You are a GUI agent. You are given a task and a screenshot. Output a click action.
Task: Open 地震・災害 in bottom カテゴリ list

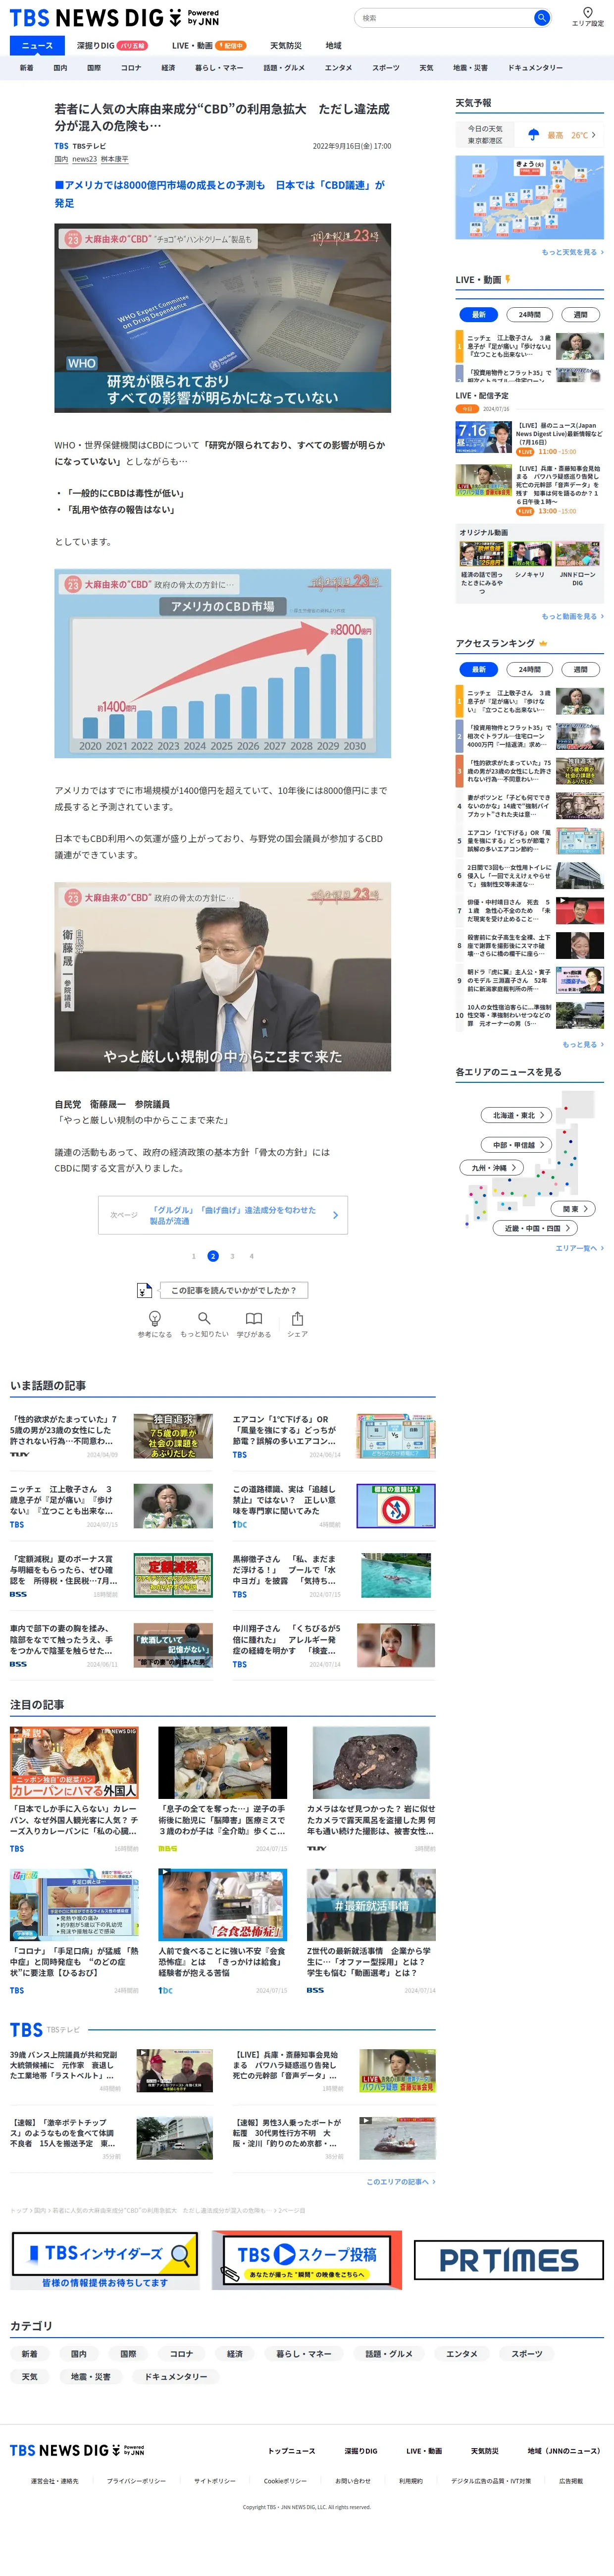pyautogui.click(x=91, y=2377)
